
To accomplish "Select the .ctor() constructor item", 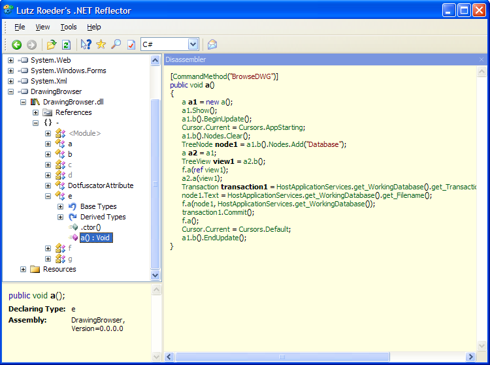I will click(x=90, y=227).
